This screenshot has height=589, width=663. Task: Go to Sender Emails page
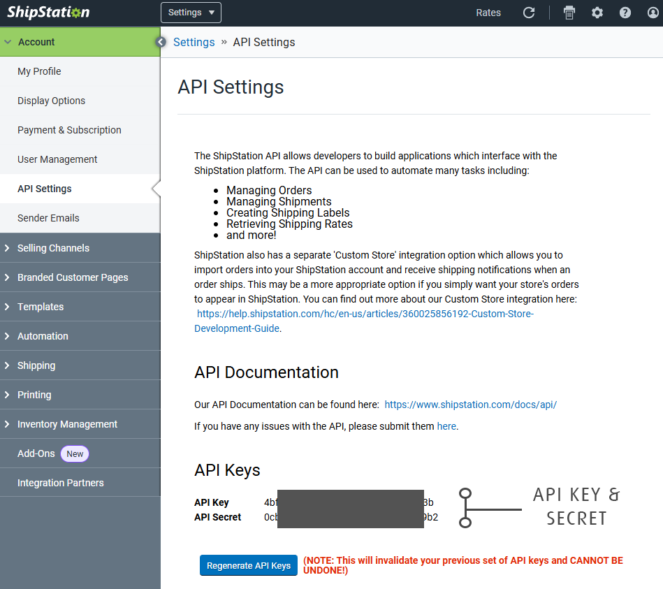coord(48,218)
